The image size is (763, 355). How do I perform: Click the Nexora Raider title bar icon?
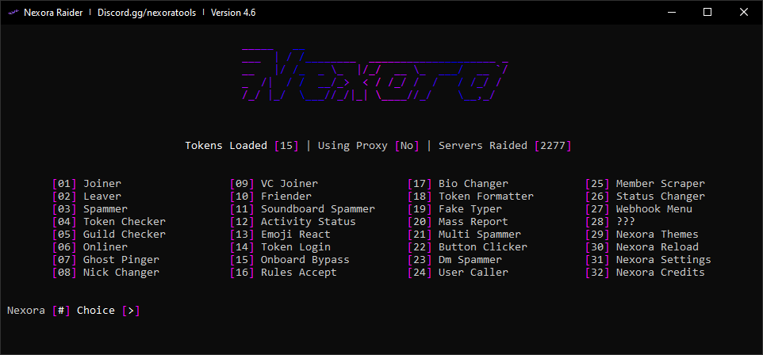pyautogui.click(x=13, y=13)
